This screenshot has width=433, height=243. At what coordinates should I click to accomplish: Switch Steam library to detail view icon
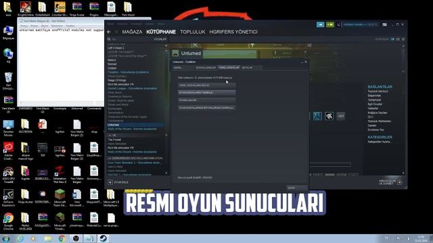click(x=392, y=39)
